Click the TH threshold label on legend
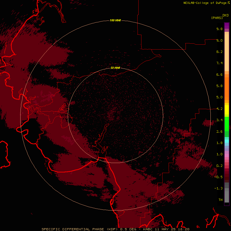 pos(220,200)
